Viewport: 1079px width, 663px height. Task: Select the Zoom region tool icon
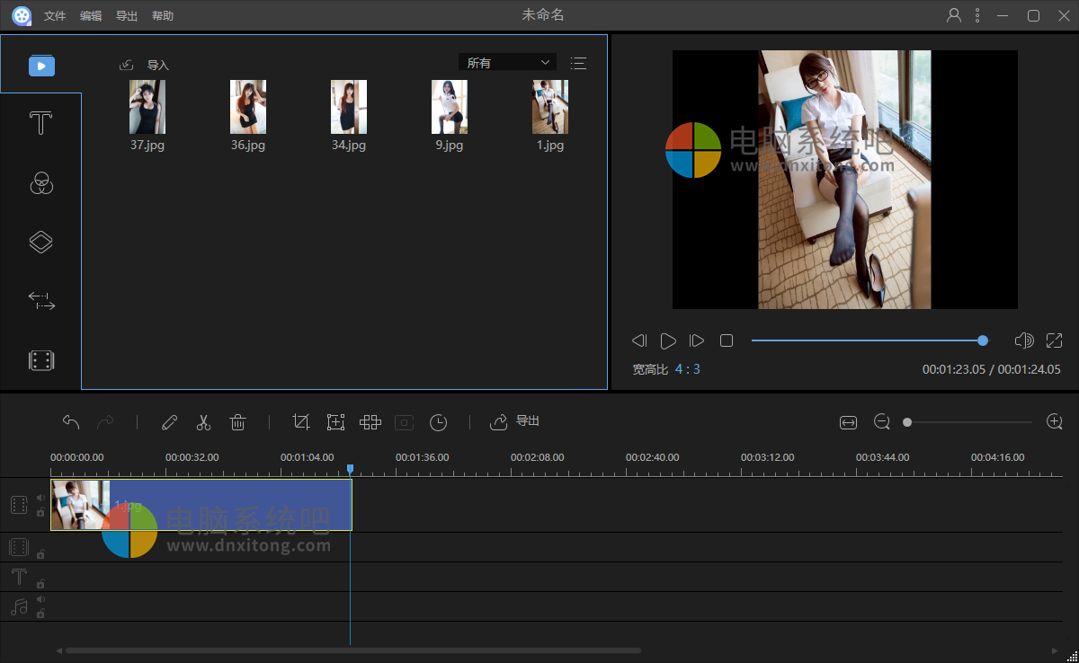[335, 421]
